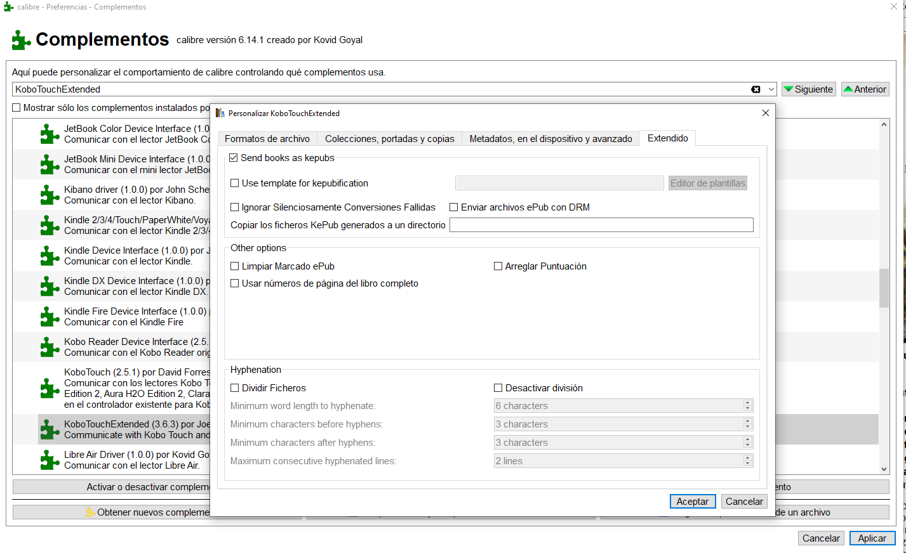Image resolution: width=906 pixels, height=553 pixels.
Task: Click the kepubification template text field
Action: [x=559, y=183]
